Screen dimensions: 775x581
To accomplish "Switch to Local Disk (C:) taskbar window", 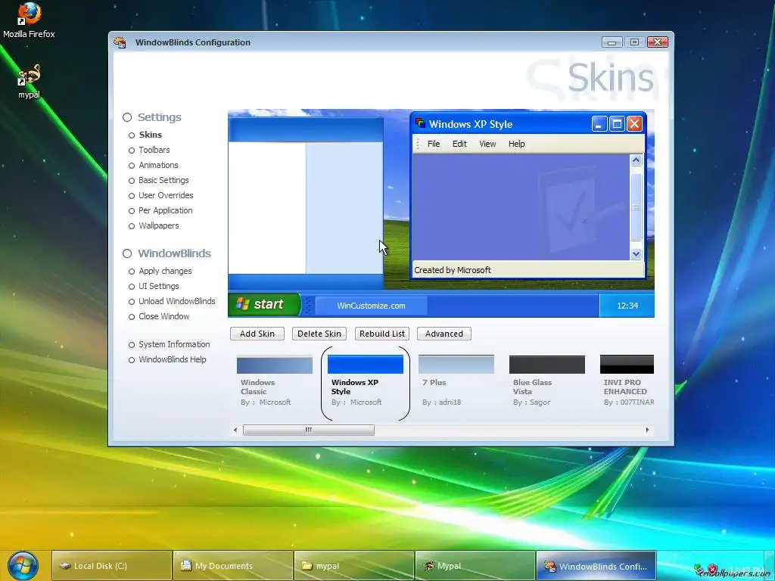I will point(112,566).
